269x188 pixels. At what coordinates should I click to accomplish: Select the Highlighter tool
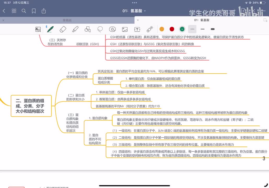75,29
